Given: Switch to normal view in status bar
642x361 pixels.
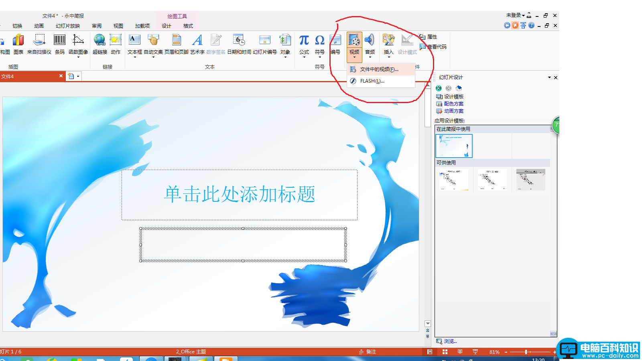Looking at the screenshot, I should 430,352.
